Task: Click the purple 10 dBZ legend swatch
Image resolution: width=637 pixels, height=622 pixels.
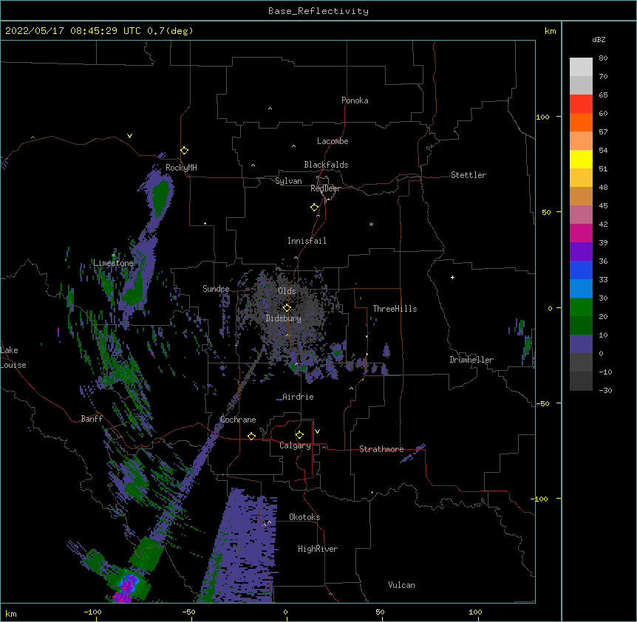Action: pyautogui.click(x=581, y=344)
